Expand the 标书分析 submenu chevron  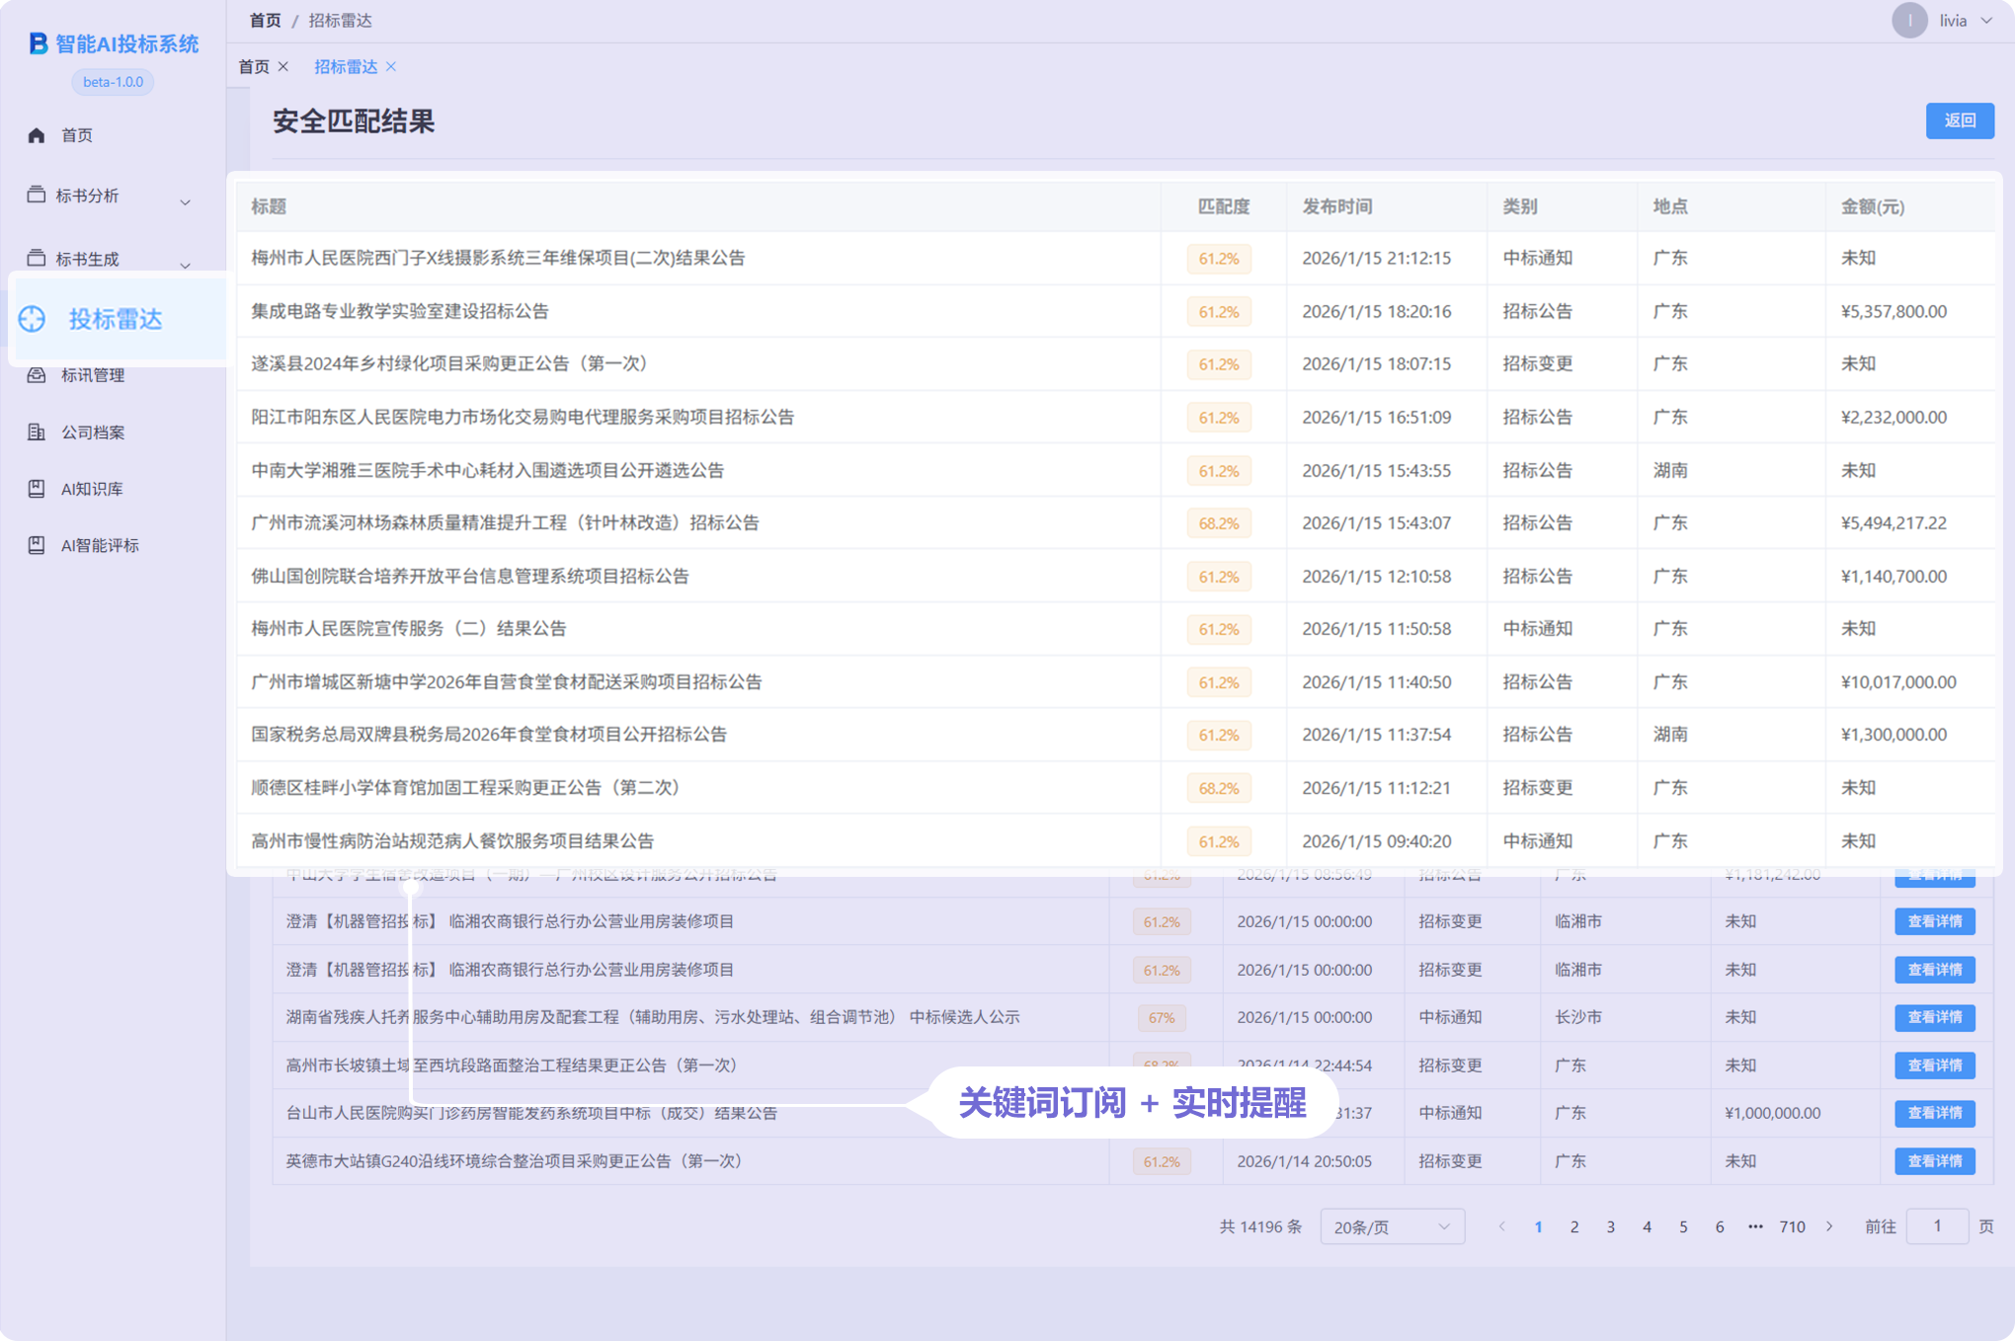coord(185,201)
